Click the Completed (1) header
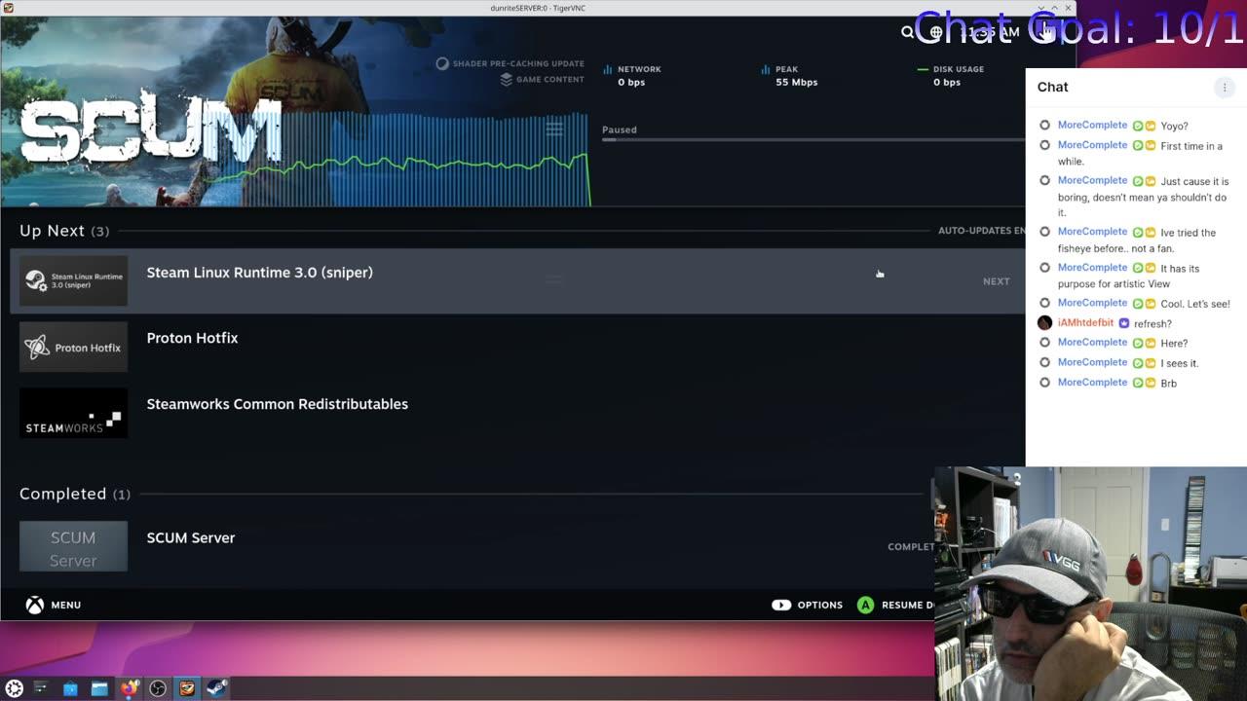 pyautogui.click(x=75, y=494)
